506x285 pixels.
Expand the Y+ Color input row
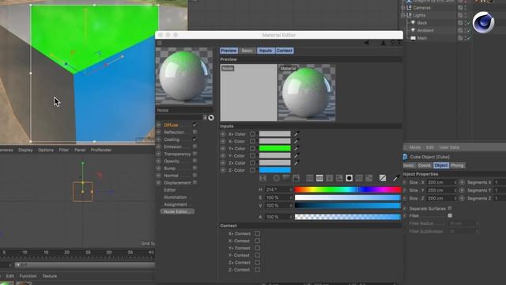223,148
